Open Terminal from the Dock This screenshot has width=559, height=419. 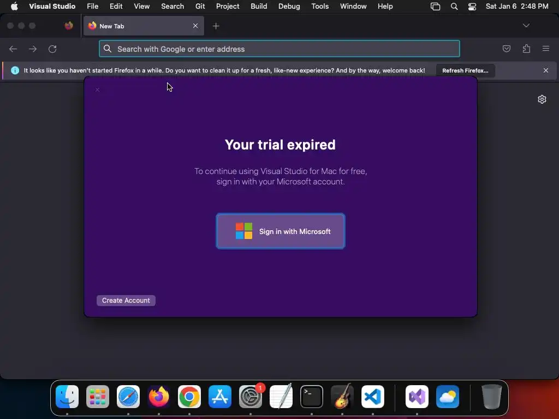pyautogui.click(x=312, y=397)
